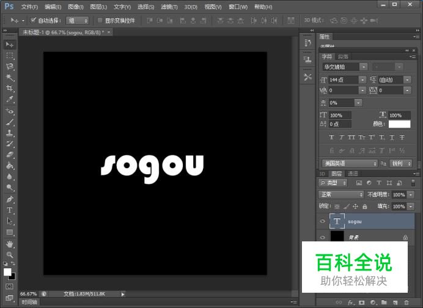Open the font size 144点 dropdown
This screenshot has width=423, height=308.
click(362, 80)
